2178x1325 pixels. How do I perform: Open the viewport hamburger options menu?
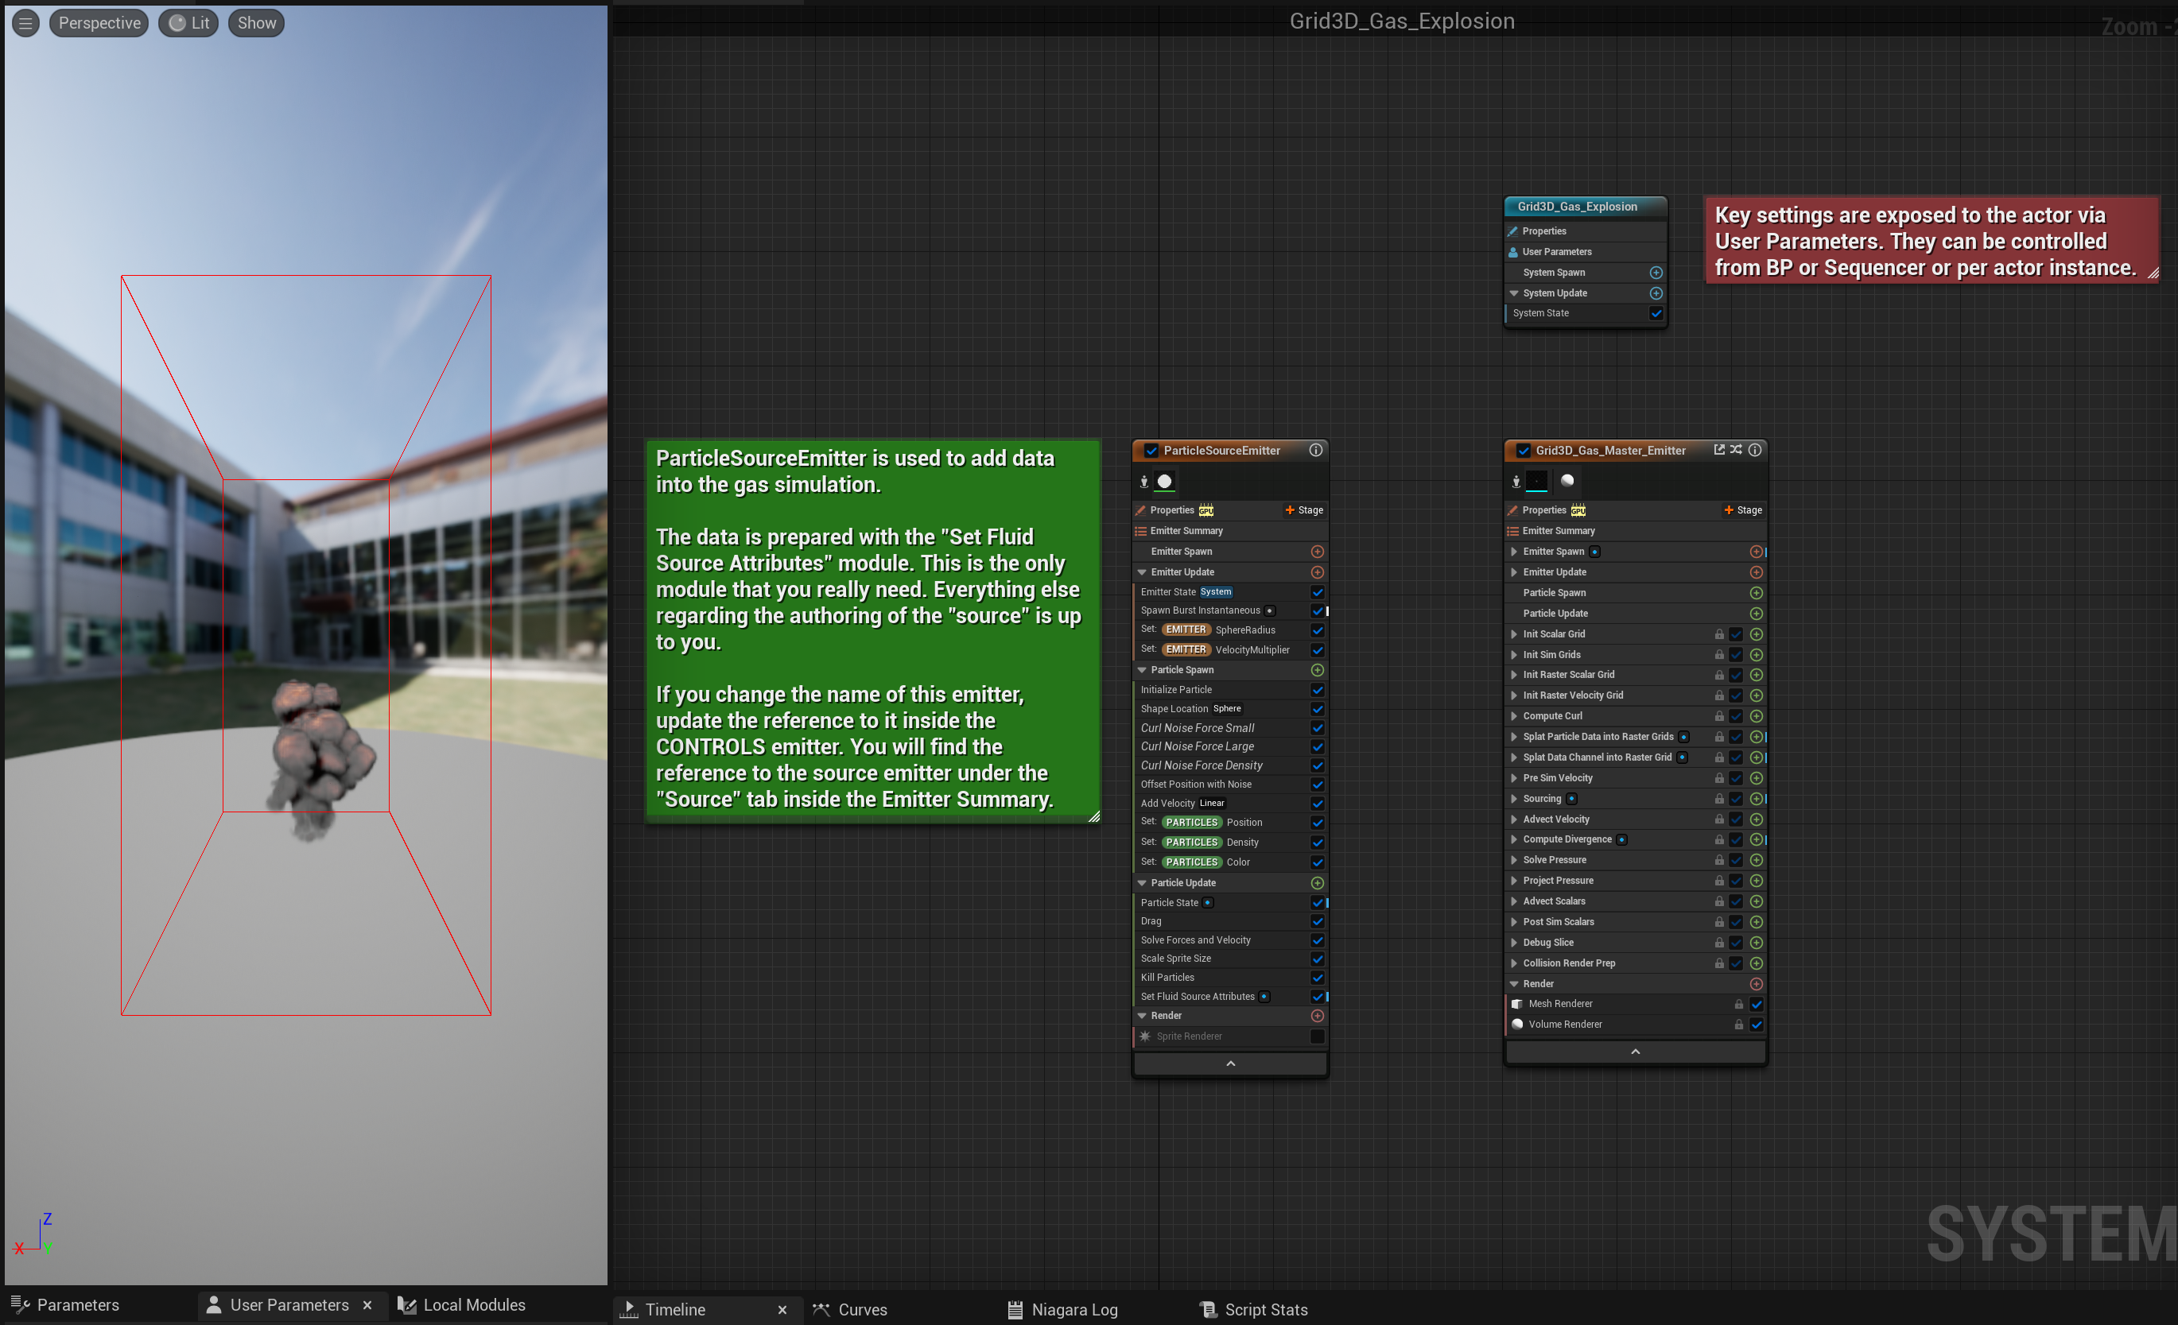pyautogui.click(x=25, y=23)
